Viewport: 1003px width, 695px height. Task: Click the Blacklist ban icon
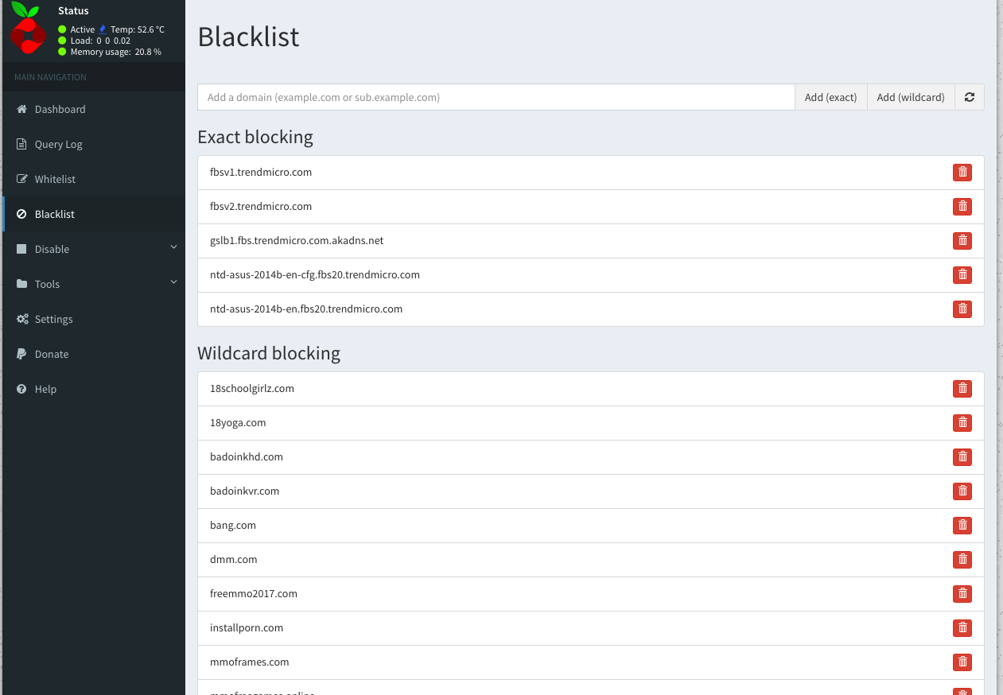click(23, 214)
